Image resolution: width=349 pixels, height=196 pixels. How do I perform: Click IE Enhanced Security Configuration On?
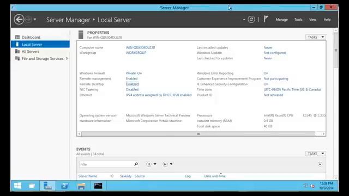point(266,84)
